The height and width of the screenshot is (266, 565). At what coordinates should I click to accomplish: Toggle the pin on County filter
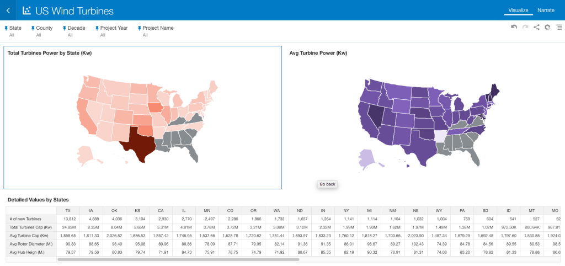tap(33, 28)
